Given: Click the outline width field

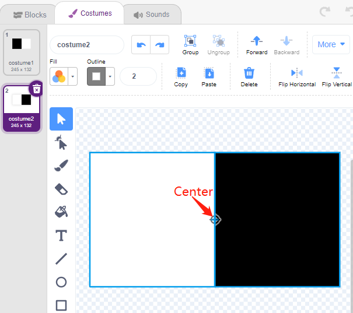Looking at the screenshot, I should coord(138,76).
